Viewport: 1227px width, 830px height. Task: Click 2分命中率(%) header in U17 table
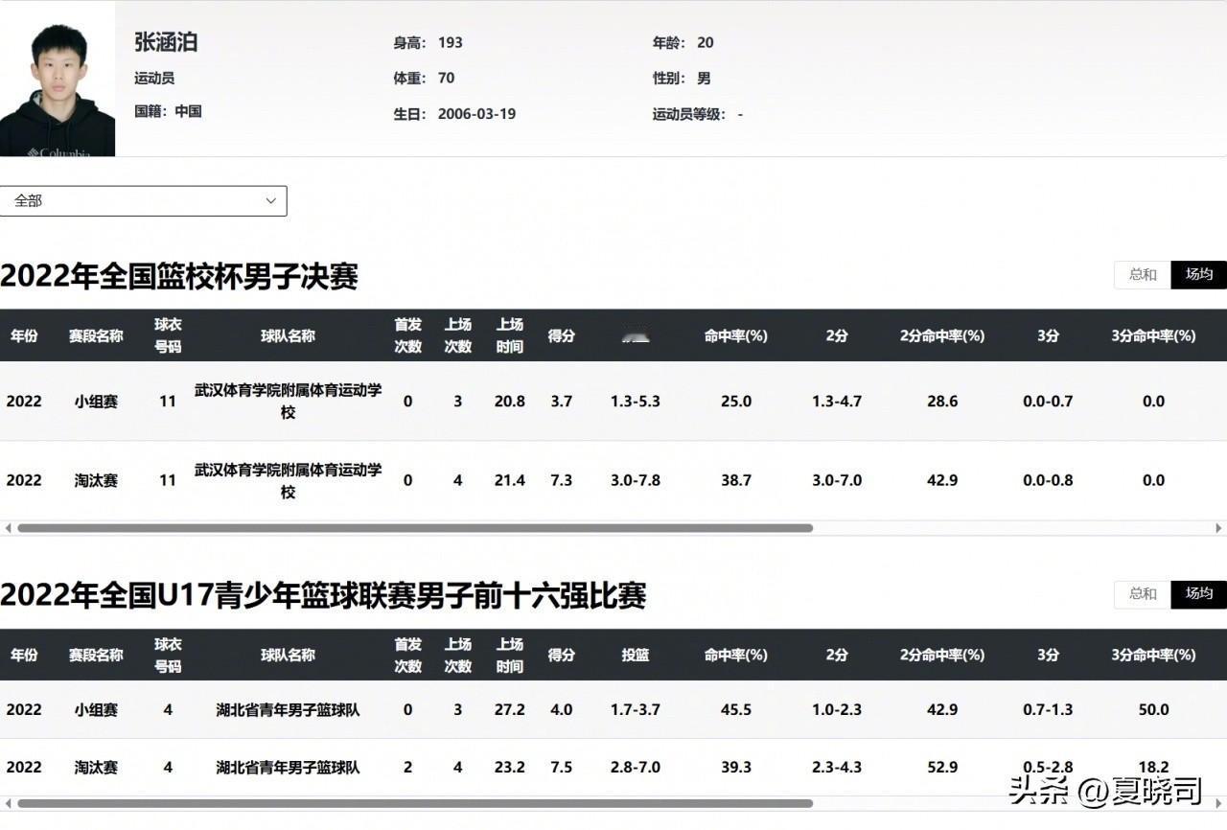942,655
